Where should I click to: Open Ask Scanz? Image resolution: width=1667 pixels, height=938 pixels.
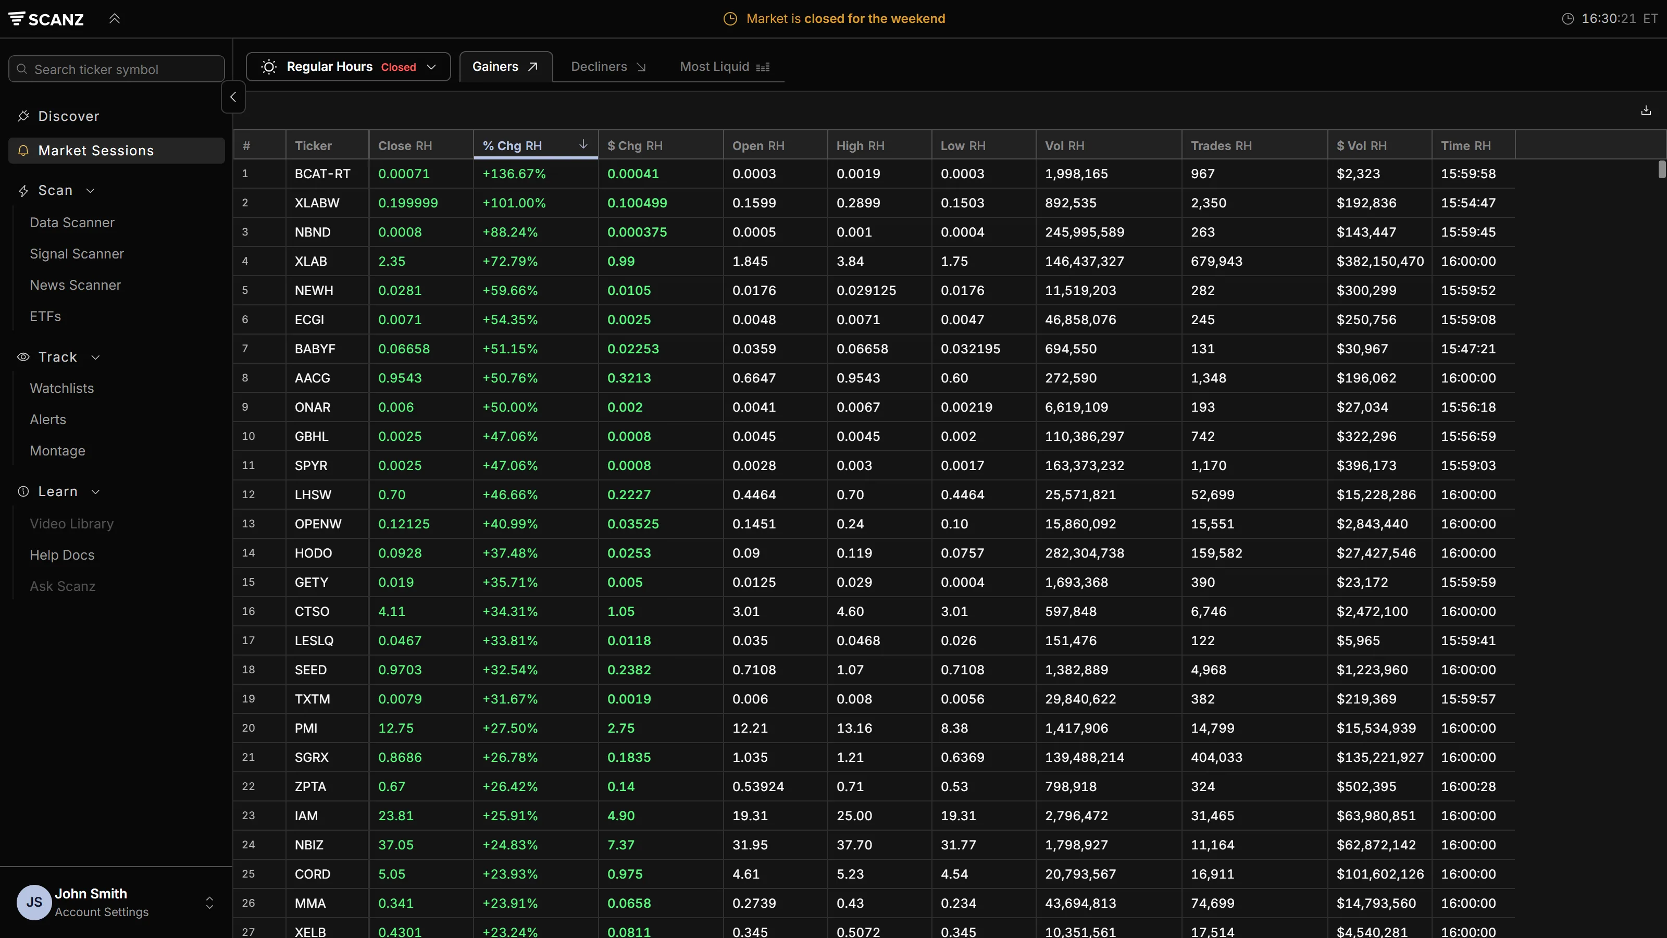coord(62,586)
